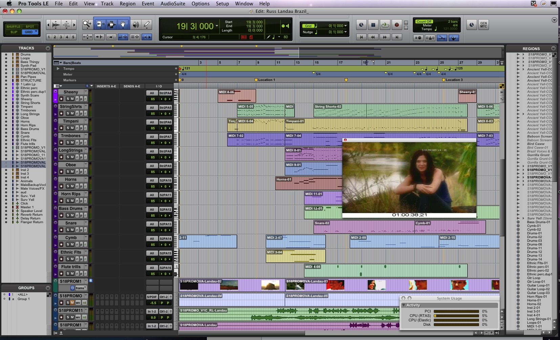The width and height of the screenshot is (560, 340).
Task: Select zoom preset 5
Action: pos(73,37)
